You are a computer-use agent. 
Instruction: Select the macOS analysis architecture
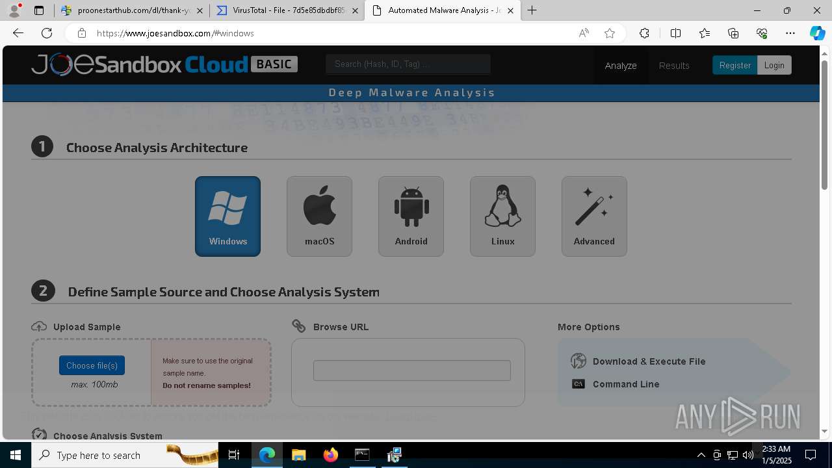[x=319, y=216]
